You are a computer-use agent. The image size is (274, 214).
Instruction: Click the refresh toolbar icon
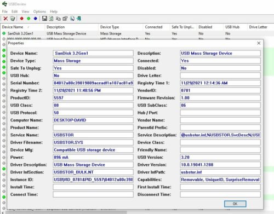[x=52, y=19]
